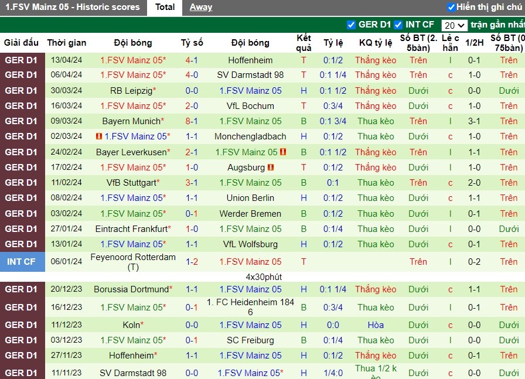Click 1.FSV Mainz 05 link in 16/03/24 row
Viewport: 525px width, 379px height.
[133, 106]
